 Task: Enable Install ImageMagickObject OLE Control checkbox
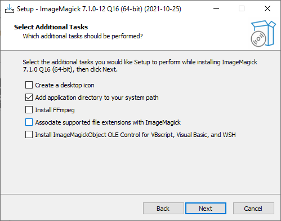29,135
